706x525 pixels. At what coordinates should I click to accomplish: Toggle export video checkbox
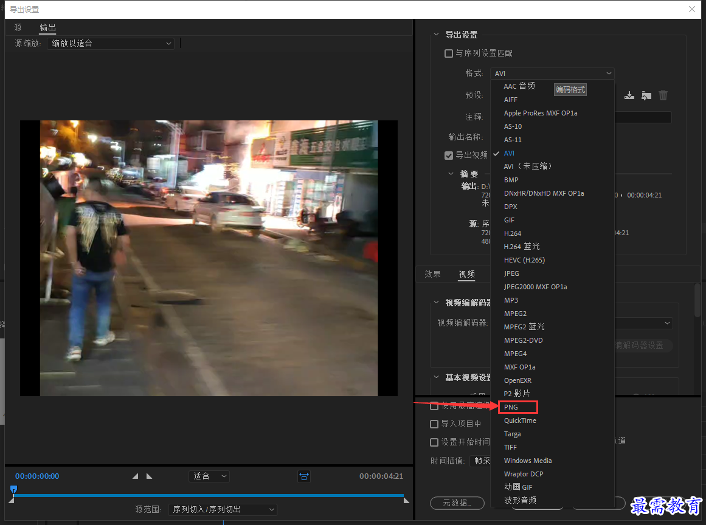[x=448, y=156]
